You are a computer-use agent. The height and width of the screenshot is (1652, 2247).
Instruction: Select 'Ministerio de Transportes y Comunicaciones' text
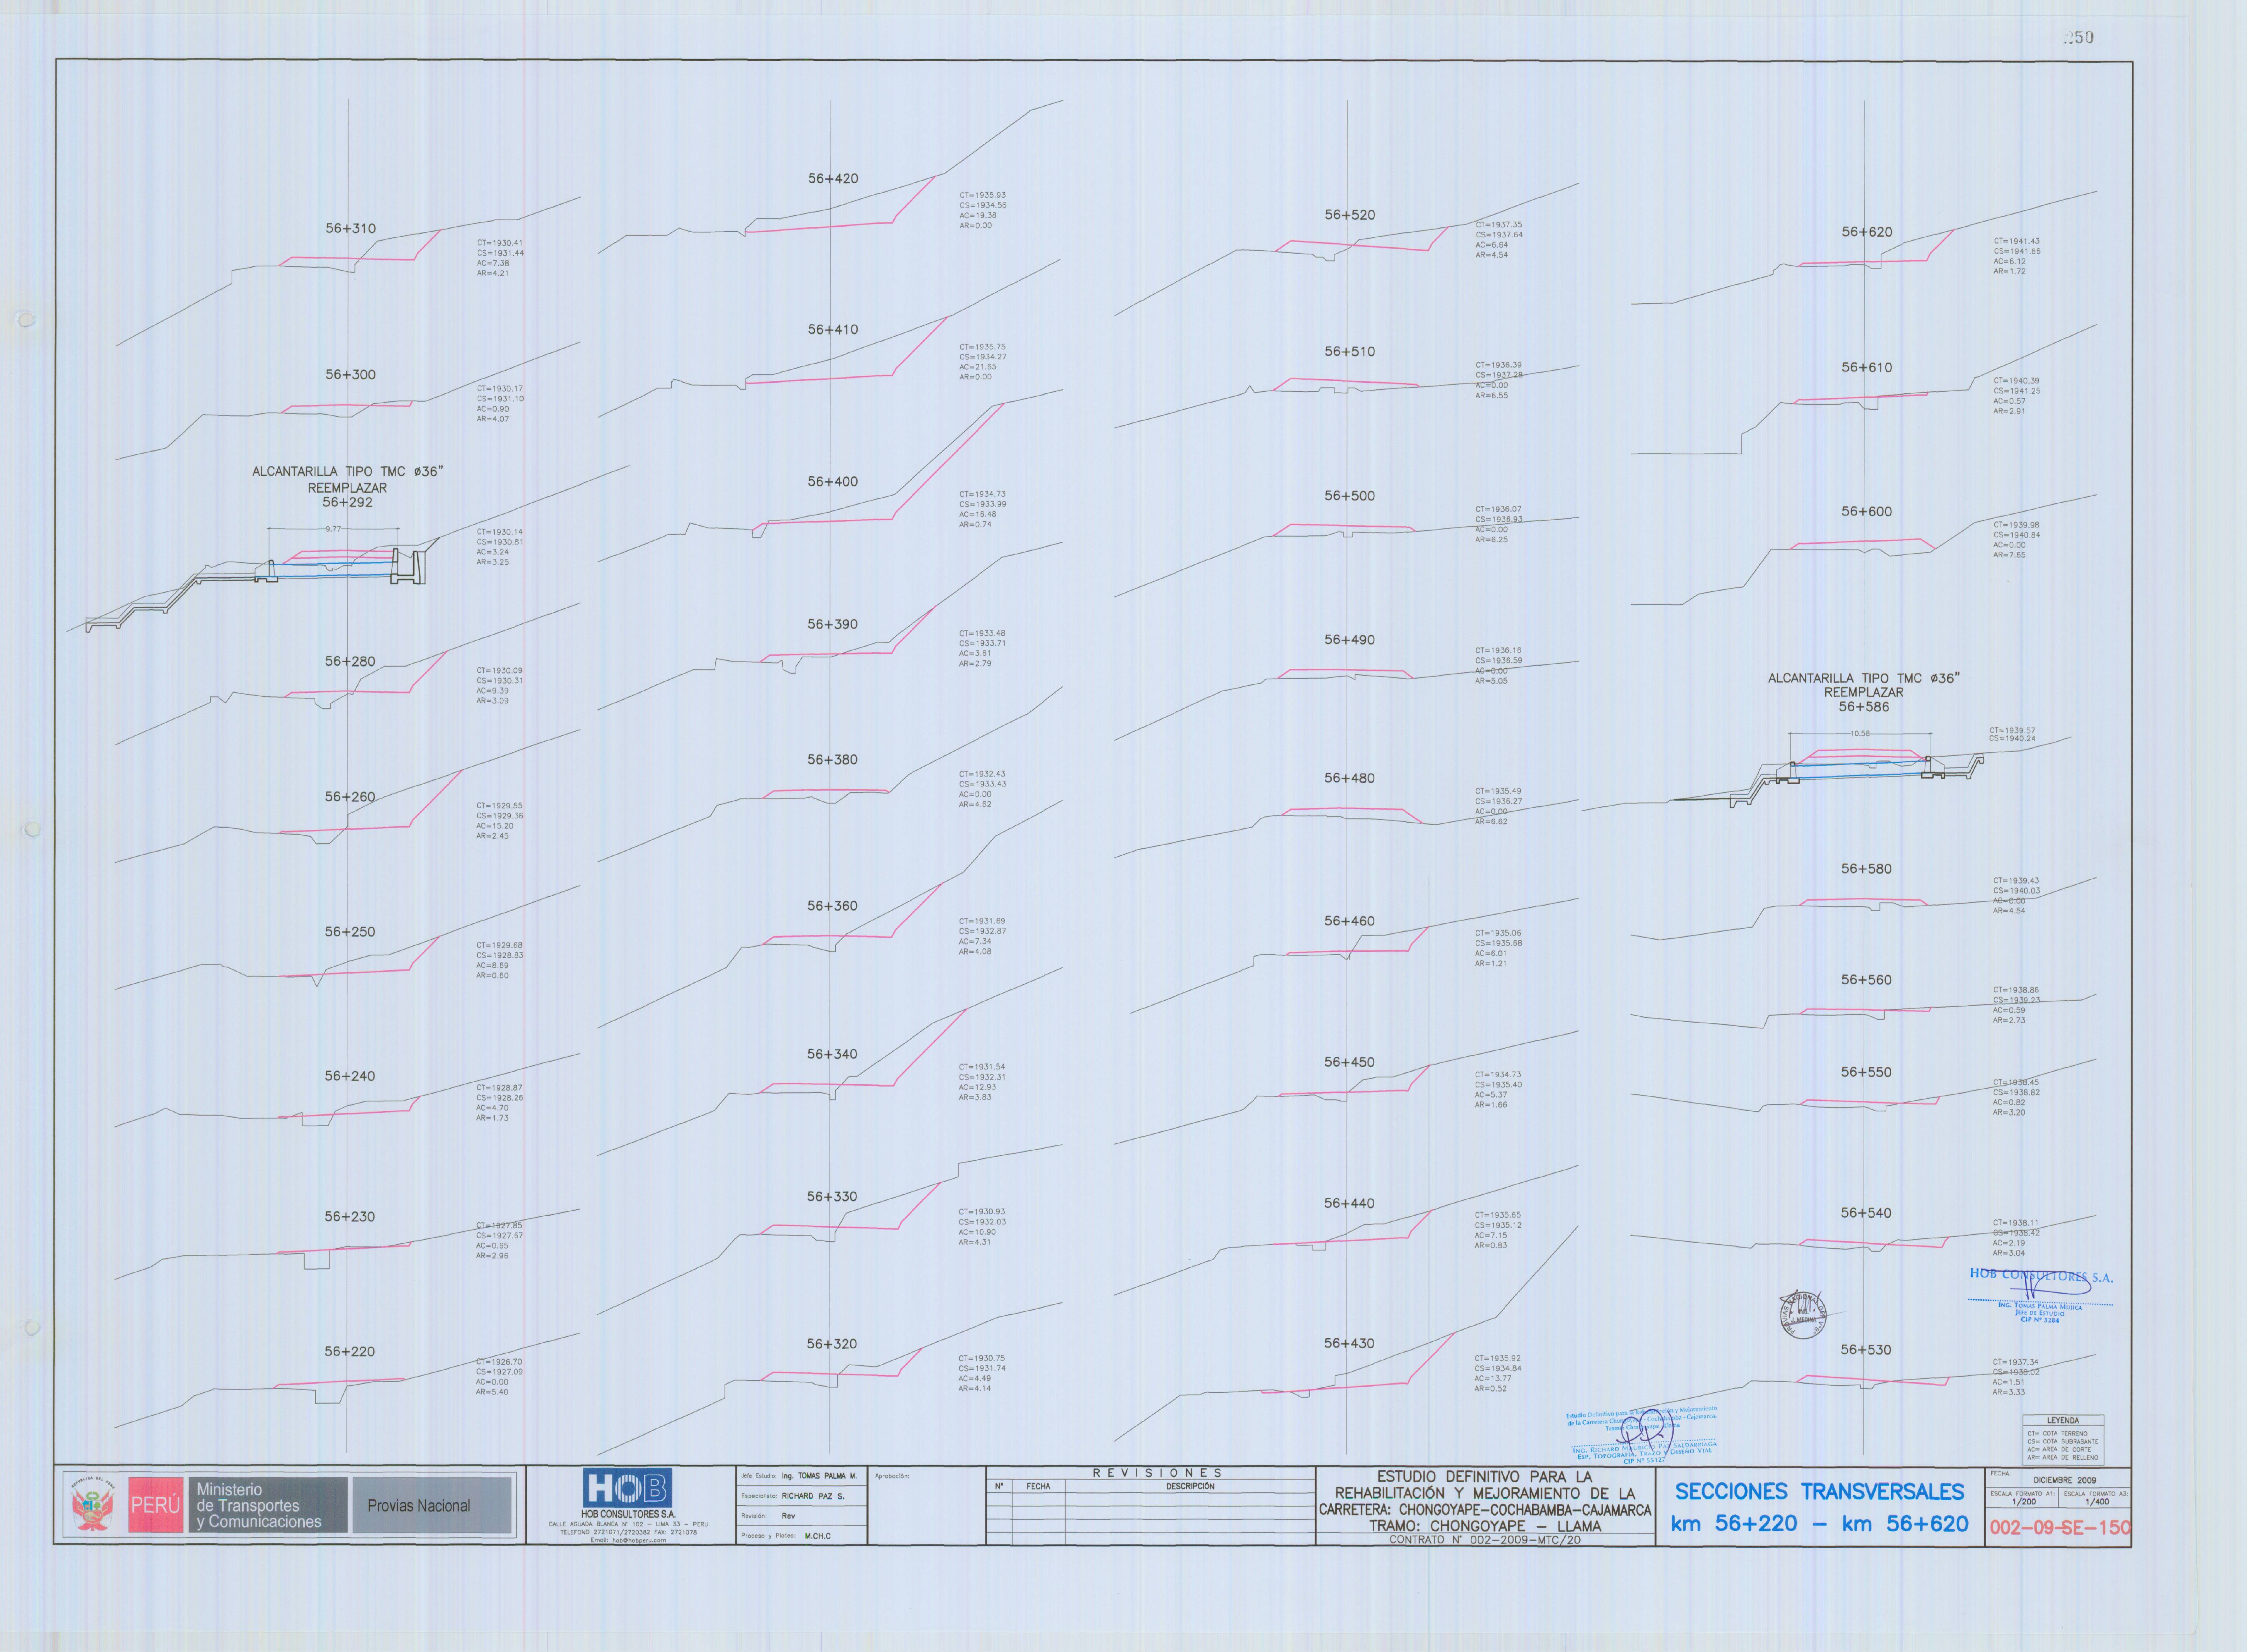pos(258,1506)
